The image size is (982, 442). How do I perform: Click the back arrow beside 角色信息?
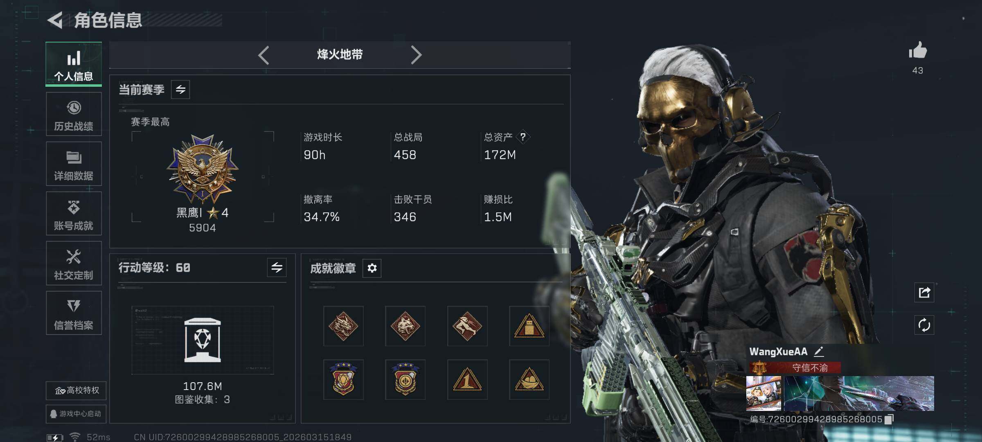(55, 20)
